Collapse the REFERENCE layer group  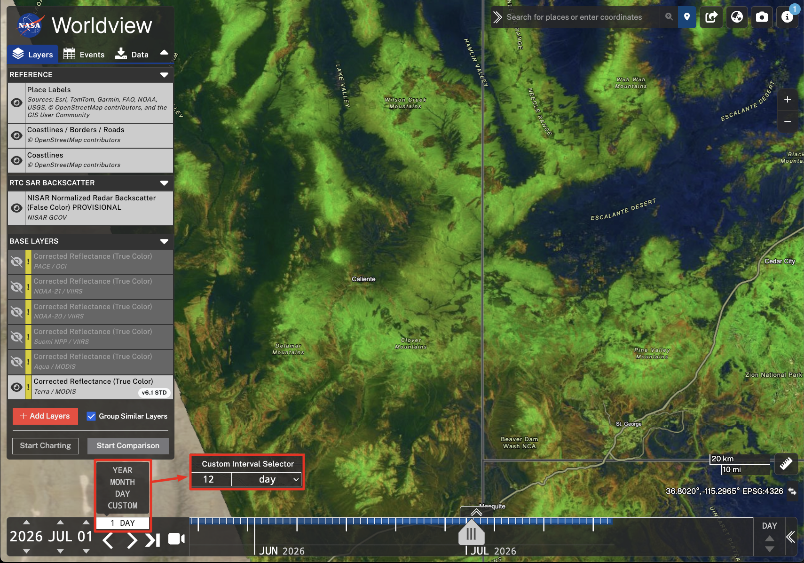coord(164,75)
